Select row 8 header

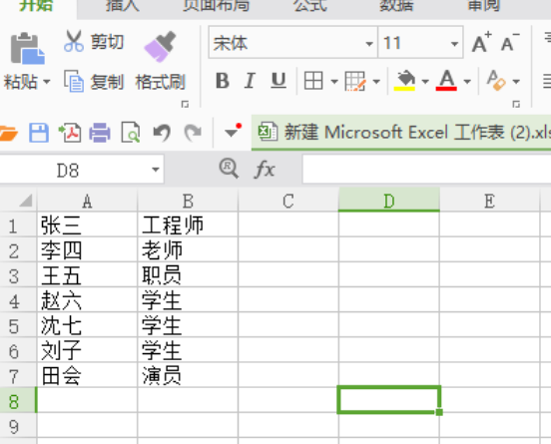[18, 400]
